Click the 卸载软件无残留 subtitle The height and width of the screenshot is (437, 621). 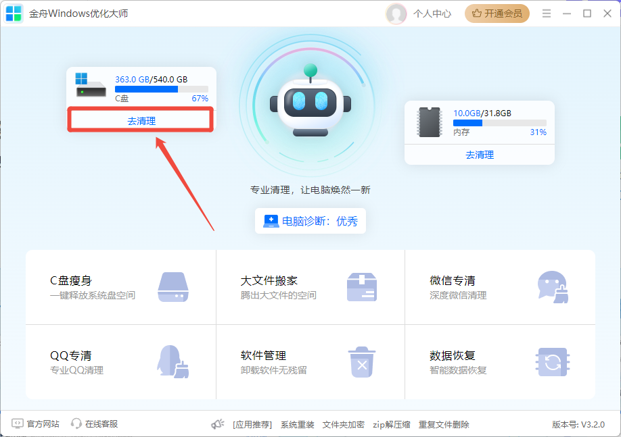pos(274,371)
